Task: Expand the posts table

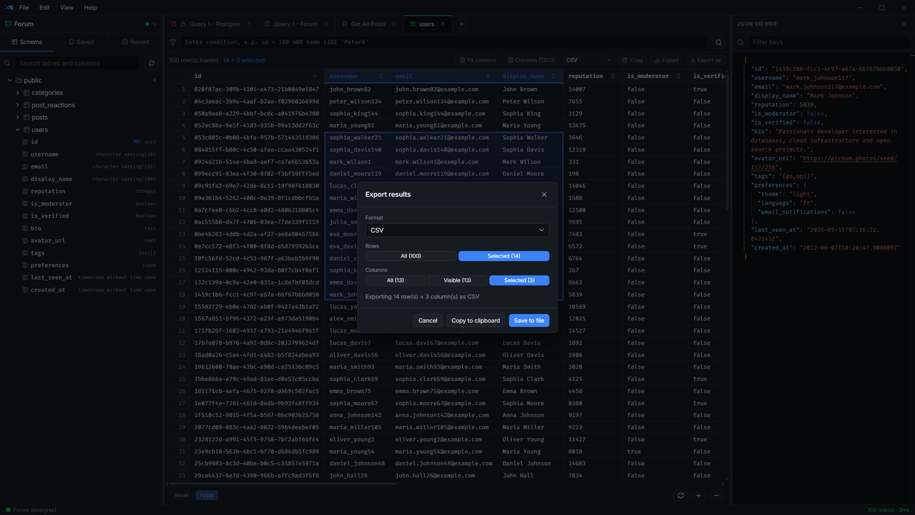Action: click(x=17, y=117)
